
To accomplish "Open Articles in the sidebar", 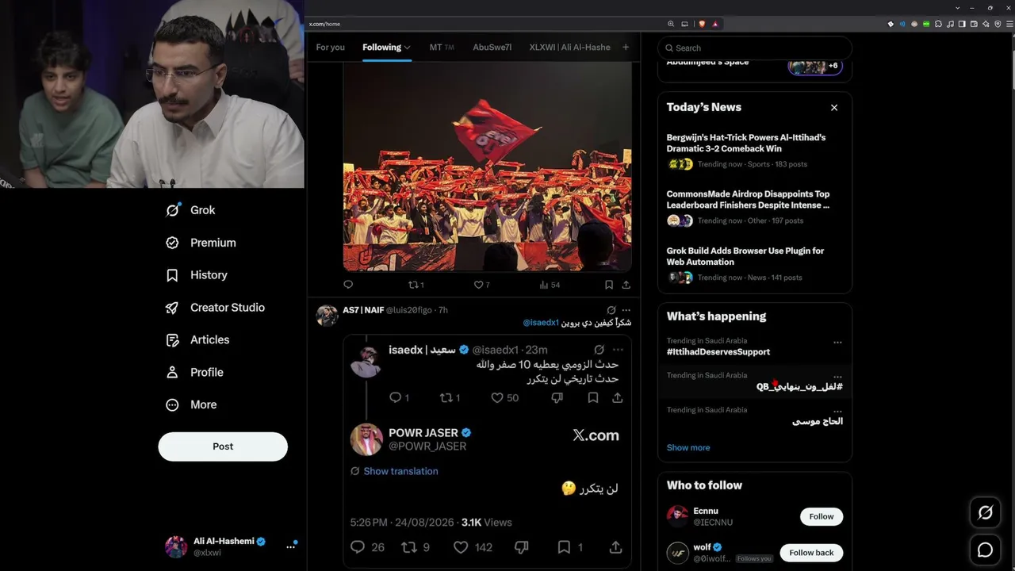I will [x=197, y=340].
